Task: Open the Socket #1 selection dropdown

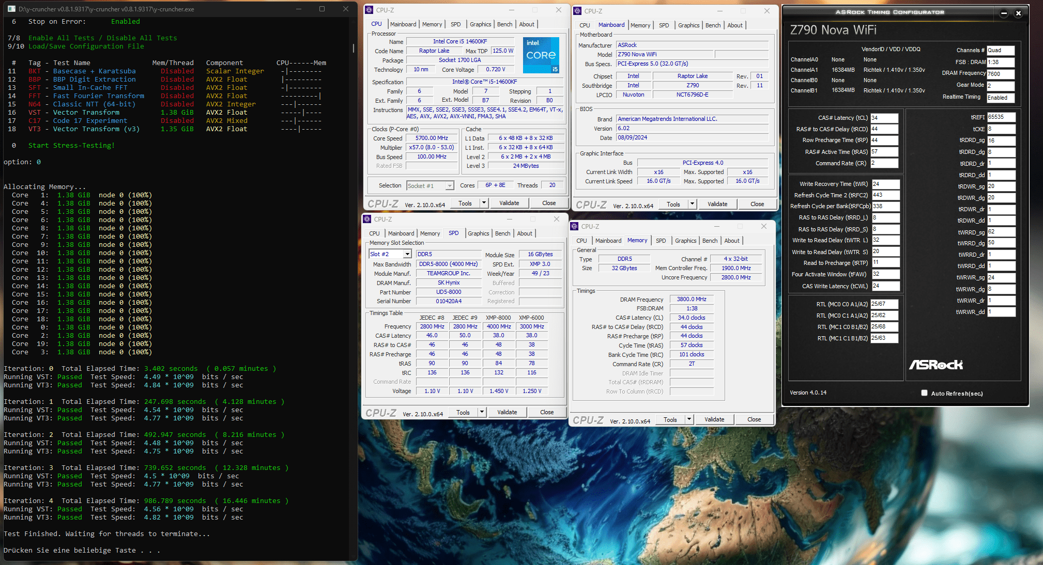Action: (450, 186)
